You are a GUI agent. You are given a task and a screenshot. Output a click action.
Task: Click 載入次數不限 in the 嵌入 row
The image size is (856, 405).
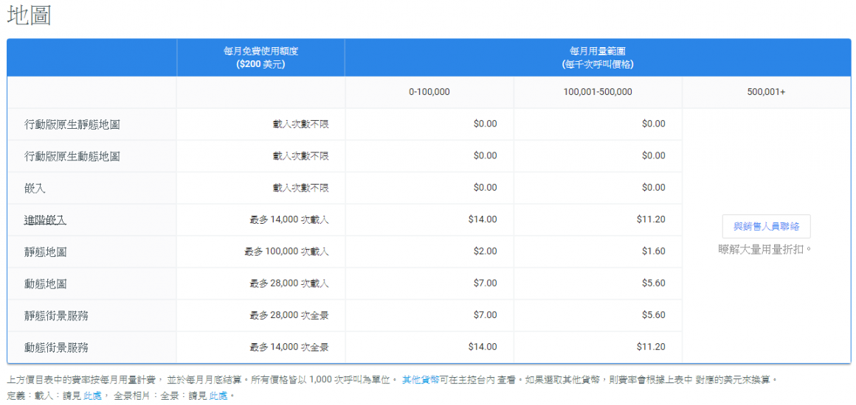(301, 188)
